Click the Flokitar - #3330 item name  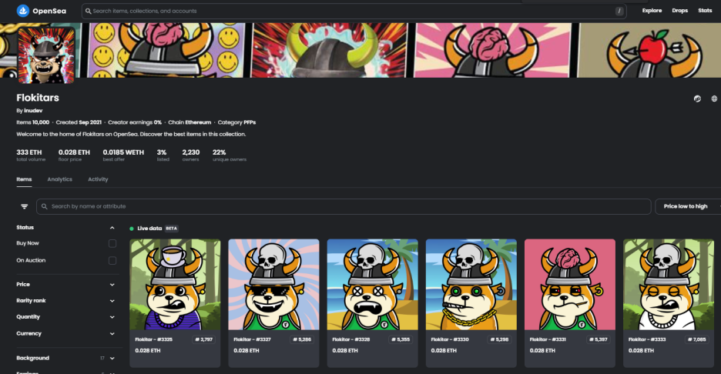(450, 339)
